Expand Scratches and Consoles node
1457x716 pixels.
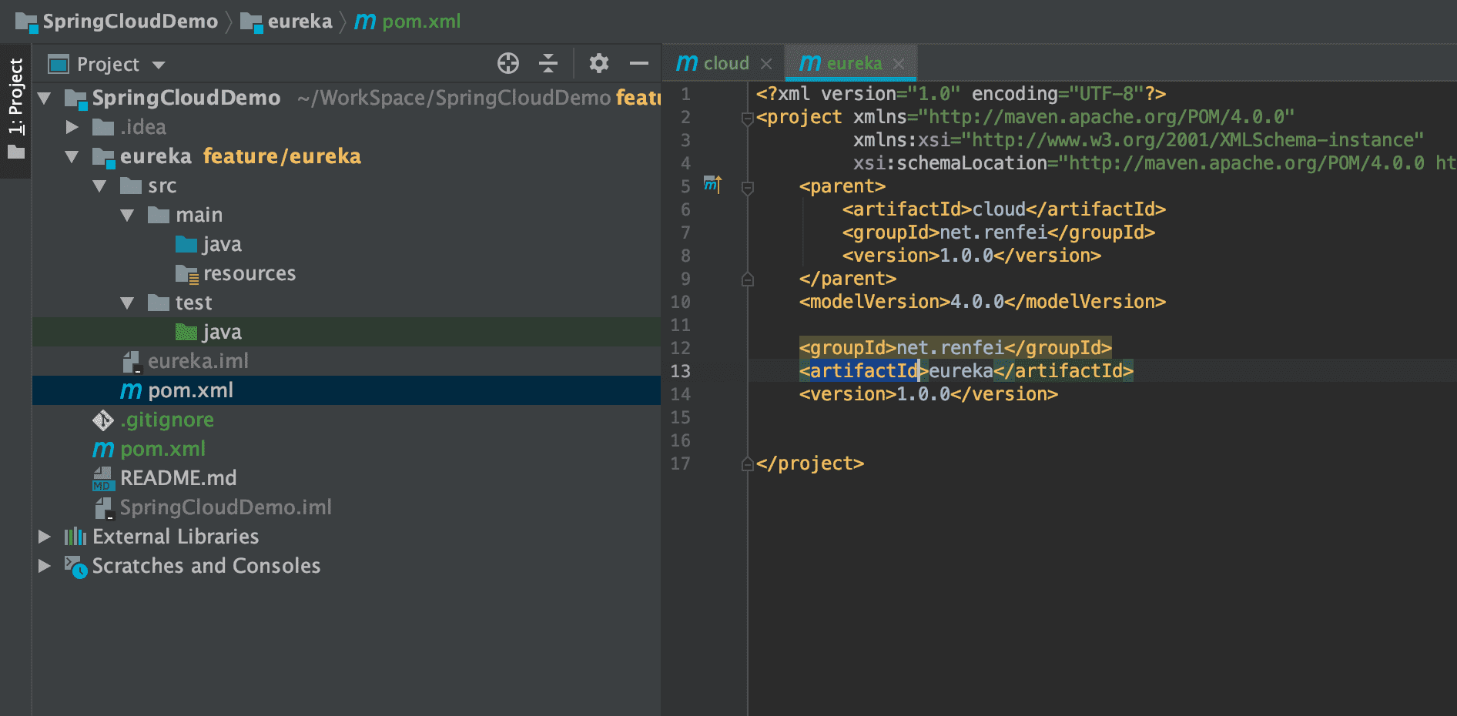45,566
